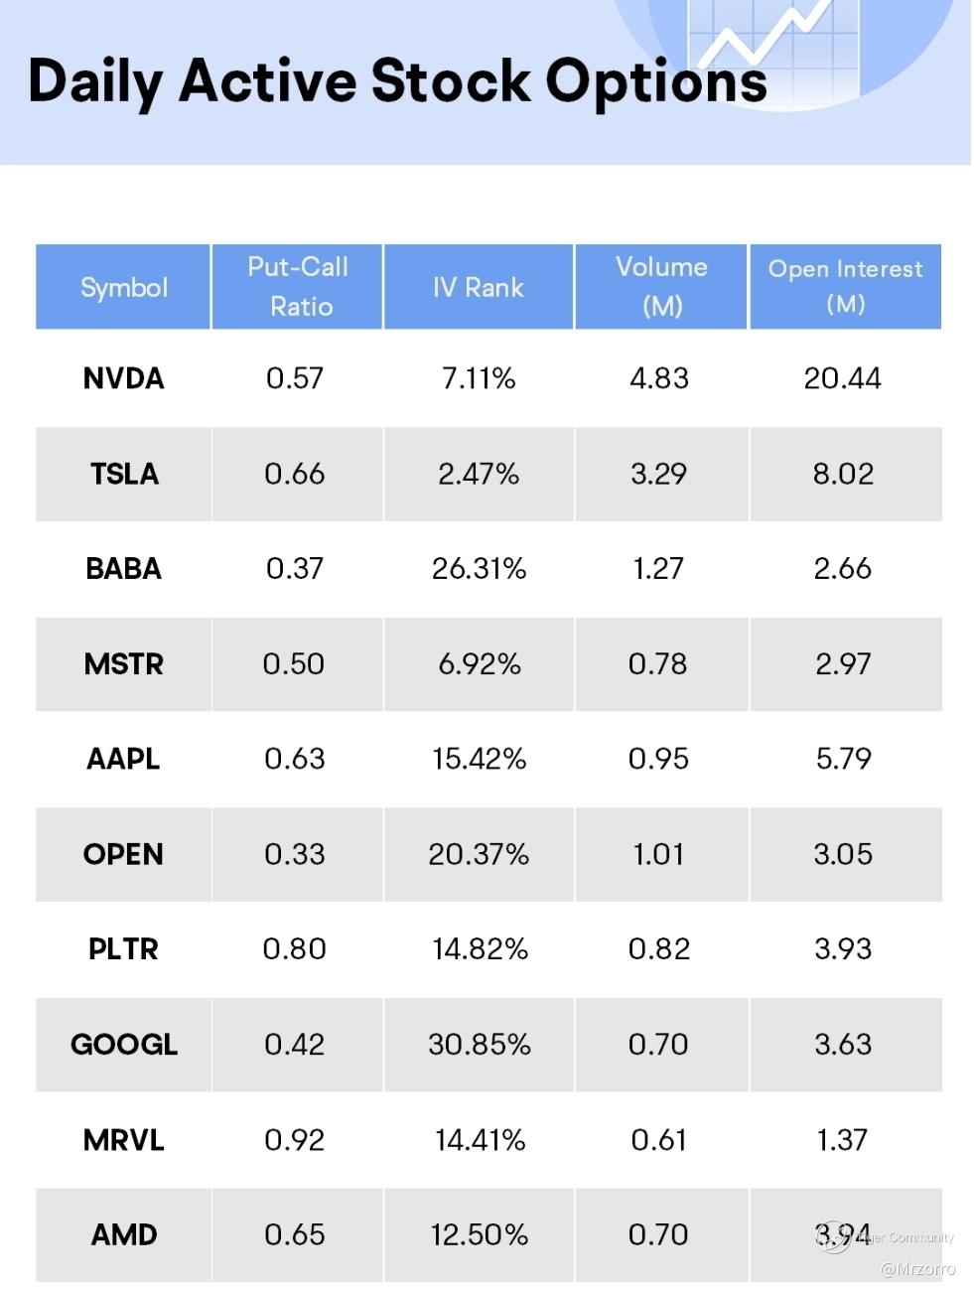Screen dimensions: 974x1291
Task: Select the OPEN ticker symbol
Action: coord(124,854)
